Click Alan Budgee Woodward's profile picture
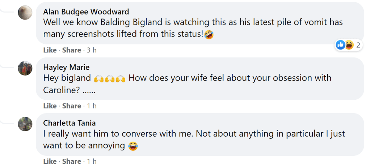This screenshot has height=167, width=370. (25, 13)
